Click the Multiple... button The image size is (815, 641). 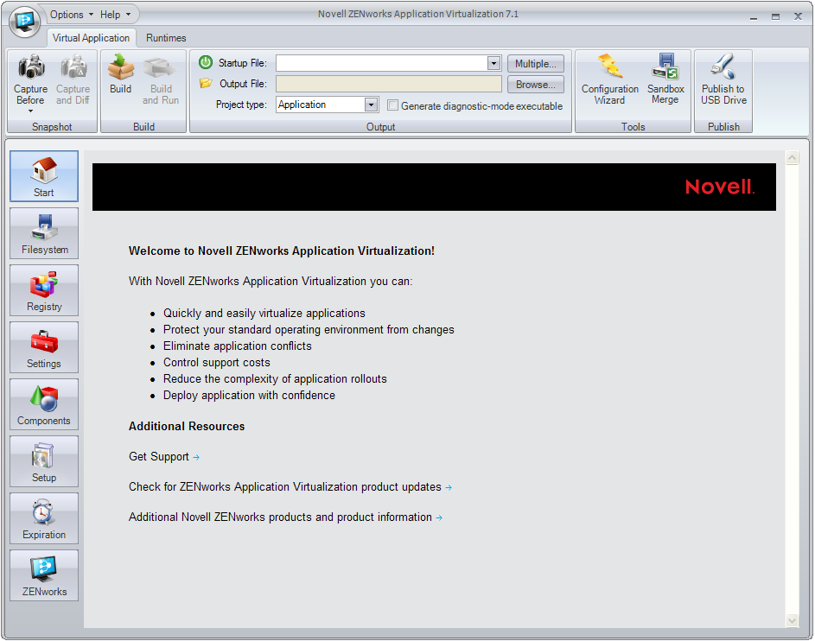click(535, 63)
